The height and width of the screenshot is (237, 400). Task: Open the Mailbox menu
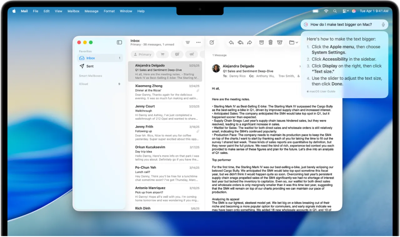(73, 11)
